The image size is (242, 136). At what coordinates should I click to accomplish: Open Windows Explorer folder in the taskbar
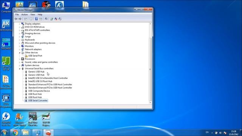tap(26, 133)
